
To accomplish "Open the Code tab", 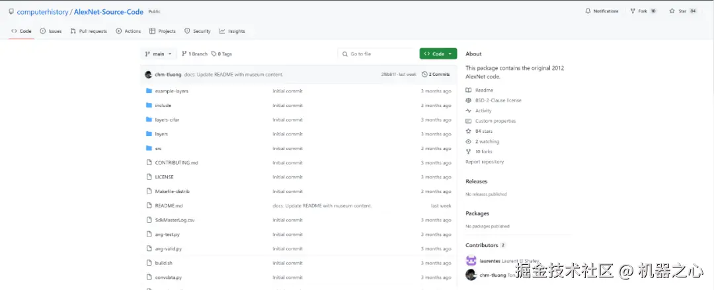I will (21, 32).
